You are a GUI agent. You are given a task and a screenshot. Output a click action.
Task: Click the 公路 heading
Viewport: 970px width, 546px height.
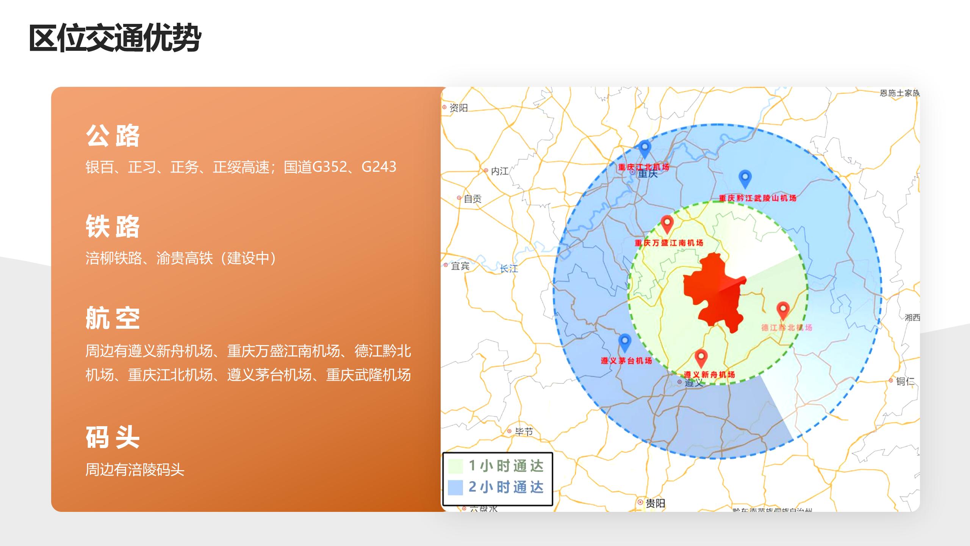[113, 135]
